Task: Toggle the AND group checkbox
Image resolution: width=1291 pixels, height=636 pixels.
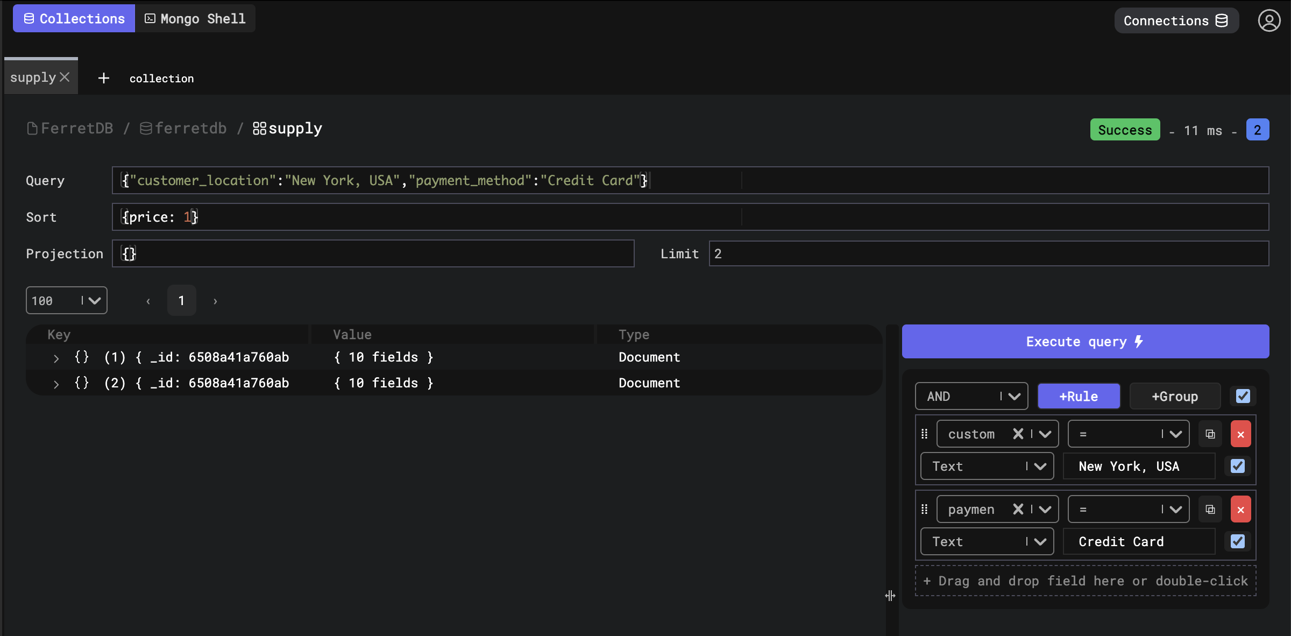Action: coord(1243,397)
